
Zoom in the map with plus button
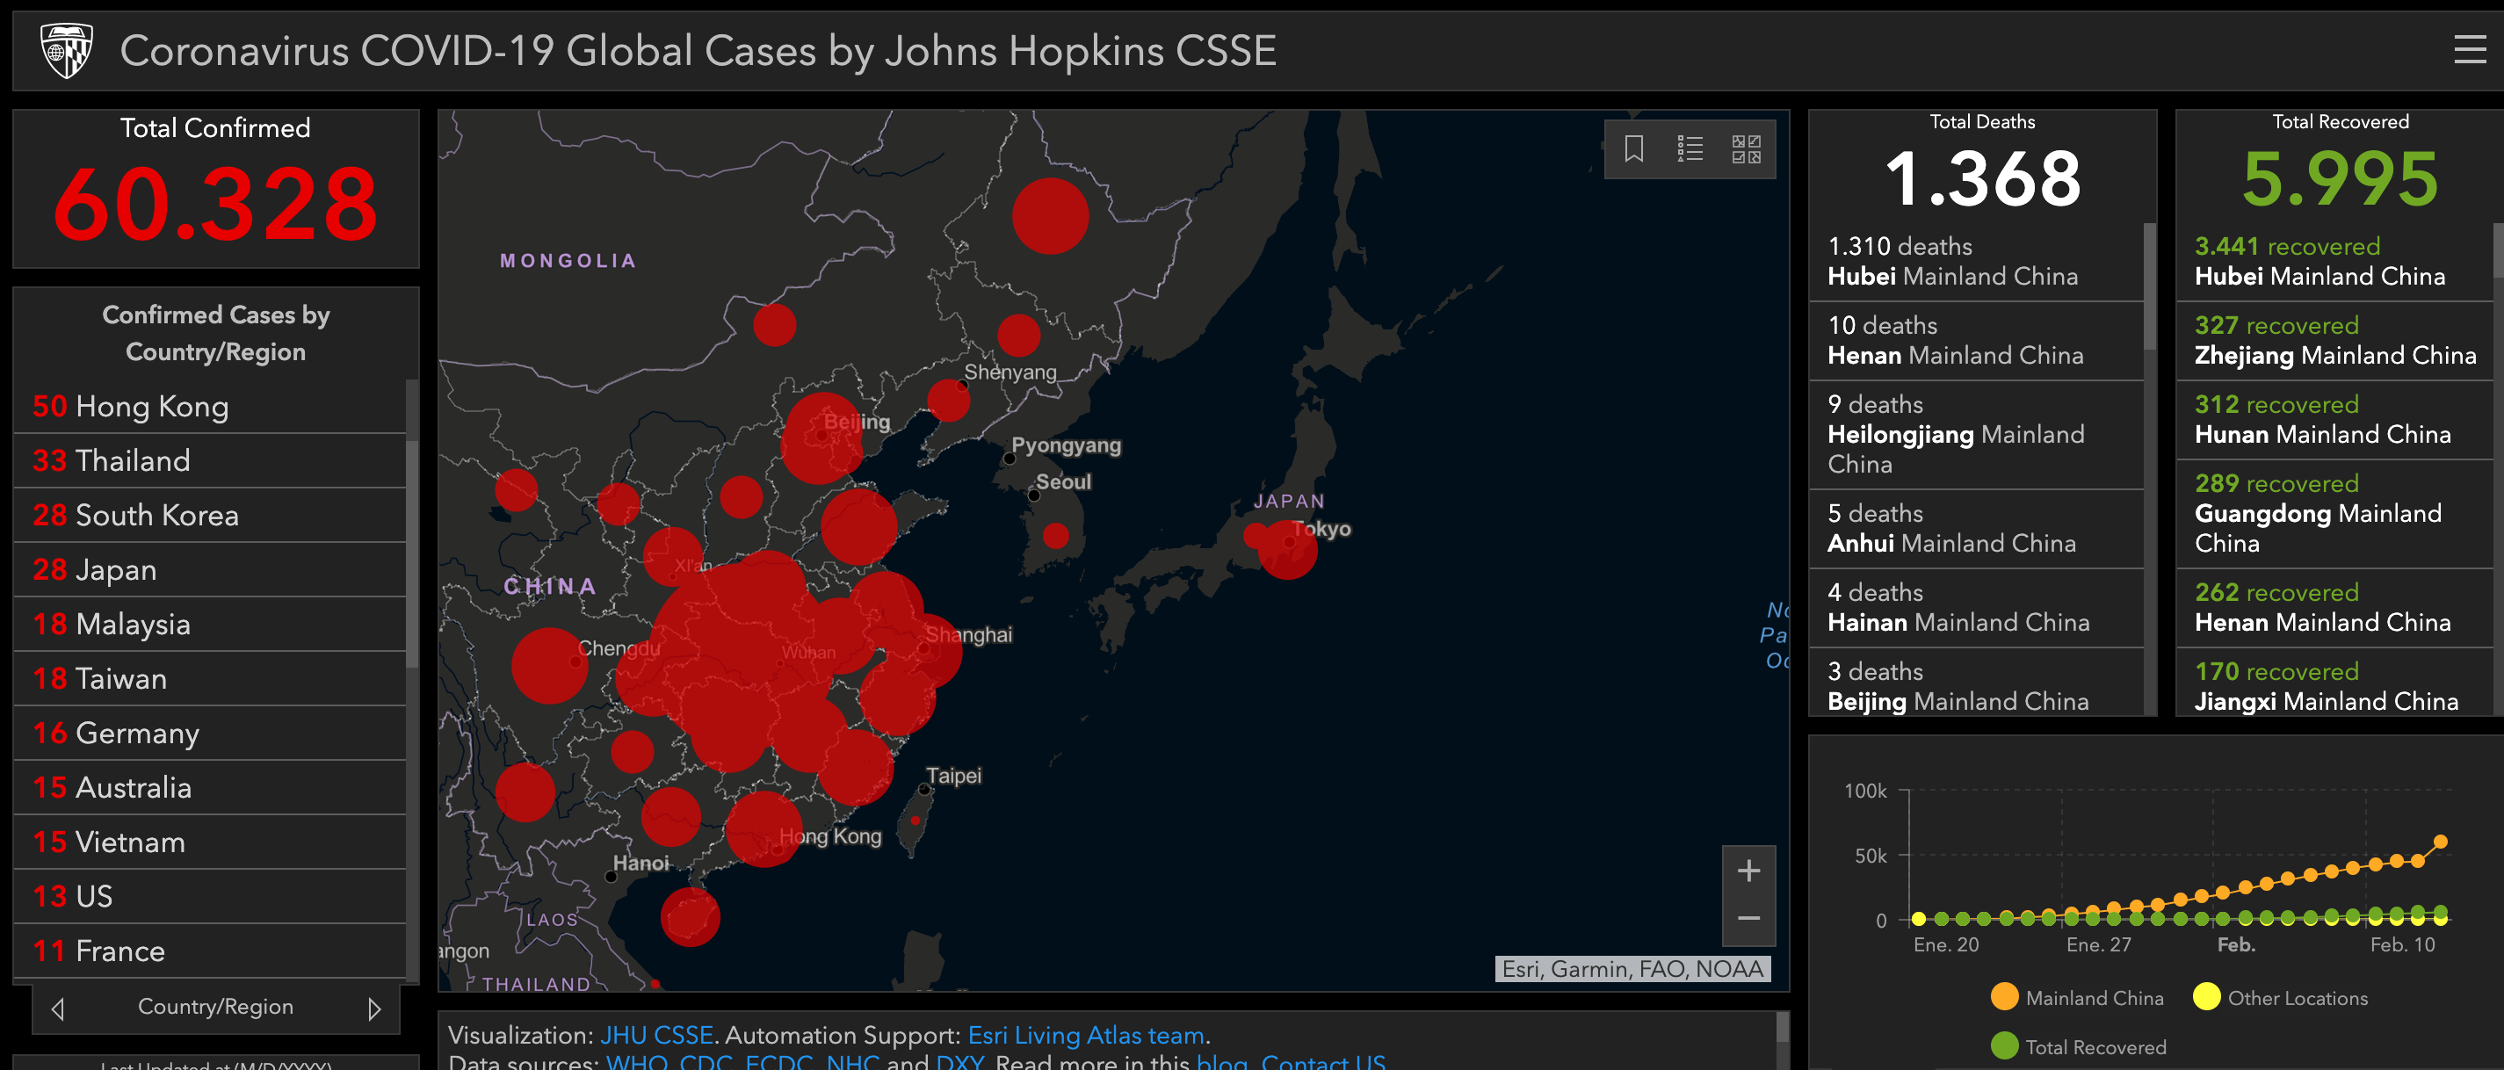1748,871
